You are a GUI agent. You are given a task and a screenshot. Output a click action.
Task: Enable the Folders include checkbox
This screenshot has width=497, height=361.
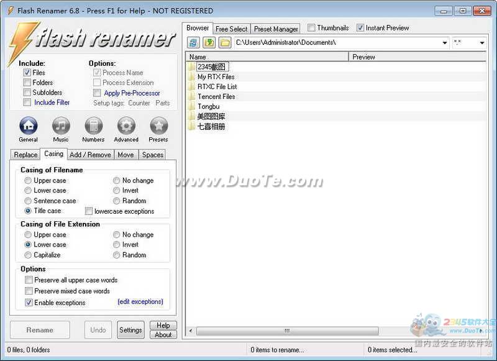(x=27, y=83)
